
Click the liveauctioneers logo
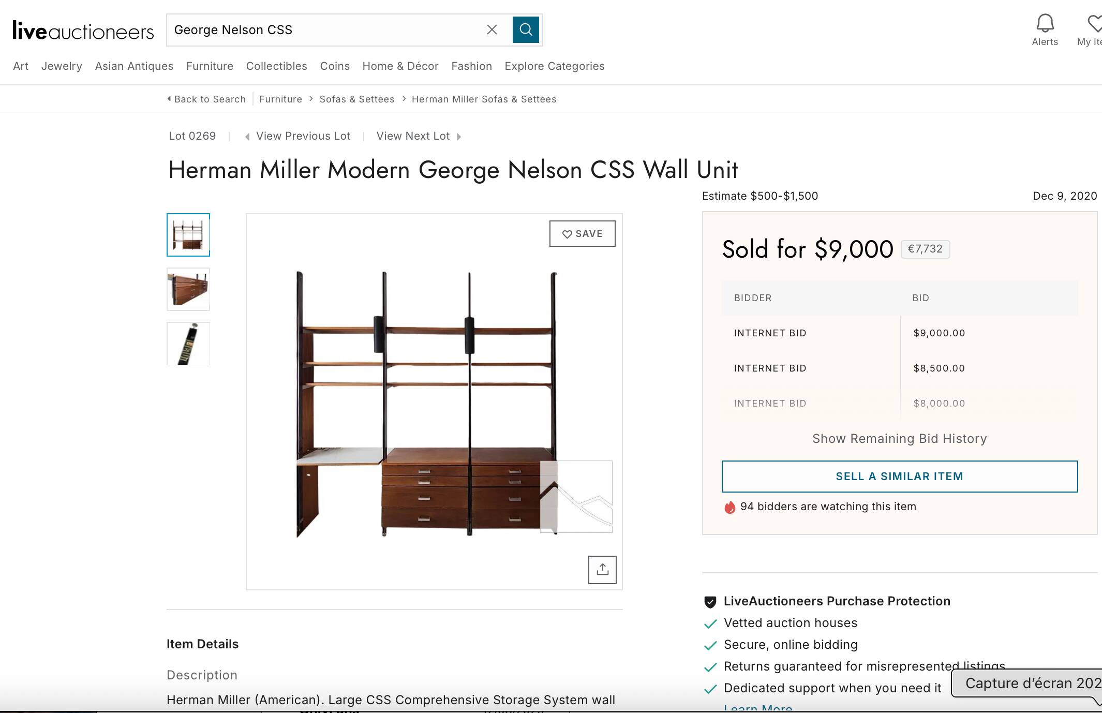click(x=83, y=29)
